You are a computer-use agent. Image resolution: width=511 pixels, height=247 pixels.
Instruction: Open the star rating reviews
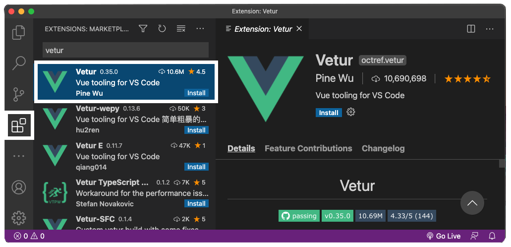[x=468, y=79]
